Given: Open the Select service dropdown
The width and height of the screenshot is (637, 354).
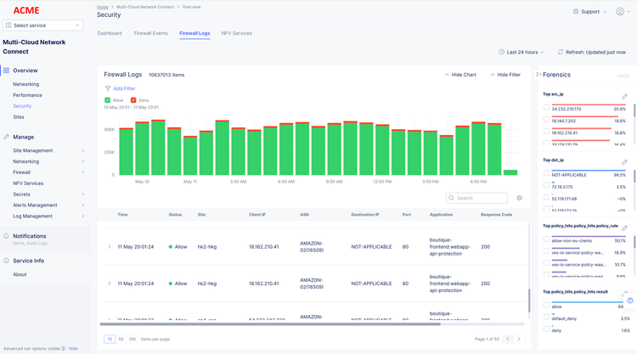Looking at the screenshot, I should point(42,25).
